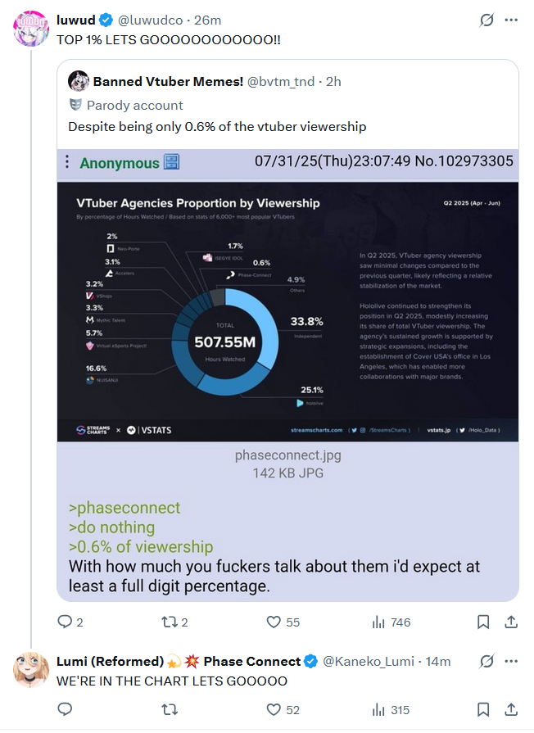Bookmark luwud's tweet
This screenshot has height=733, width=534.
click(x=483, y=622)
